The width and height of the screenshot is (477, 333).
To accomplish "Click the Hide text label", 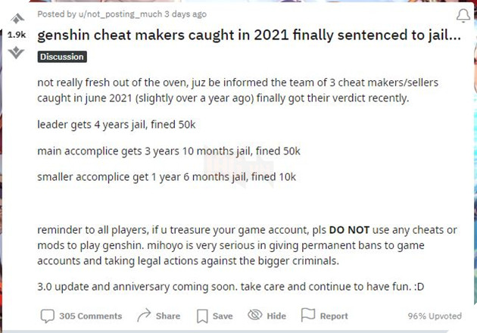I will pyautogui.click(x=276, y=316).
